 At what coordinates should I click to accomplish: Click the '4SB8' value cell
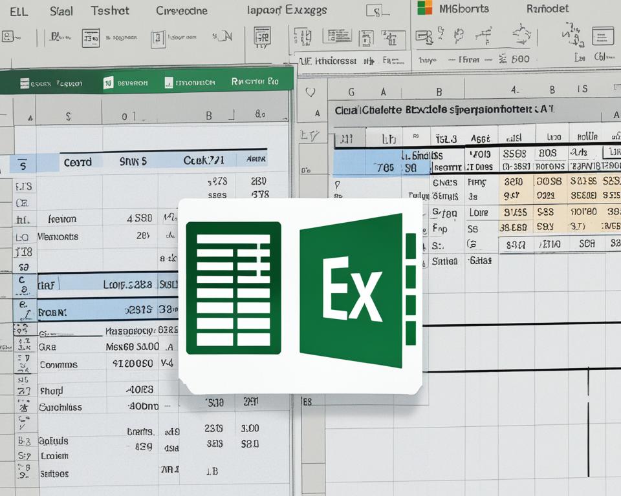click(x=140, y=218)
